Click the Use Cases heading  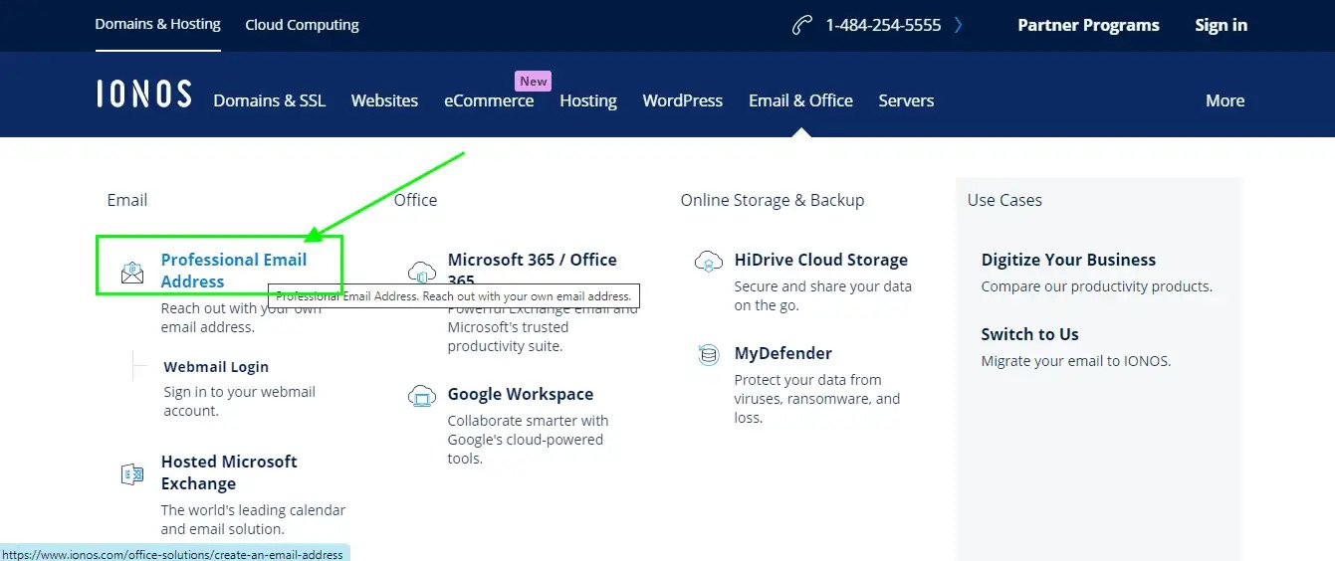click(x=1004, y=200)
